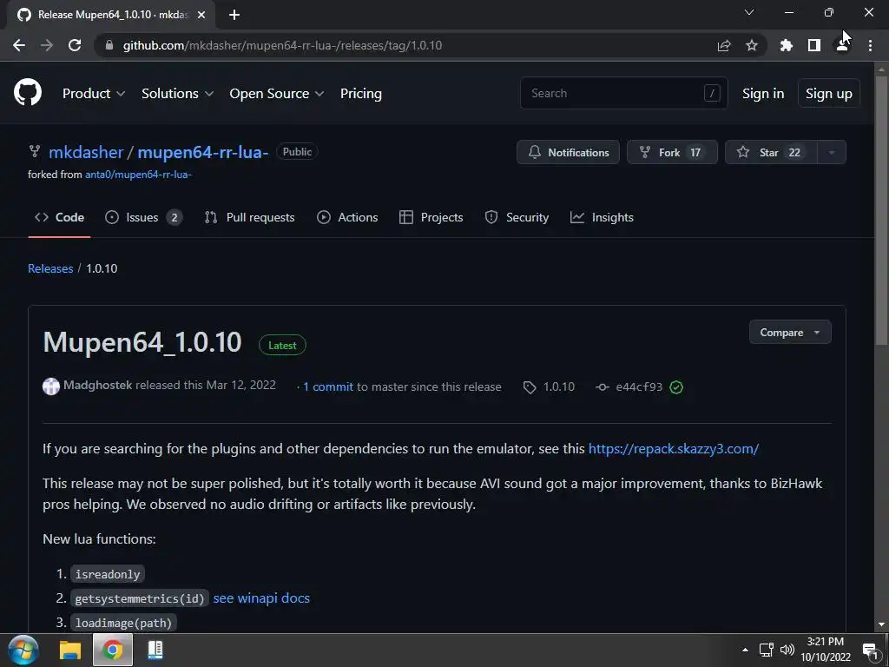Focus the GitHub Search field

623,93
